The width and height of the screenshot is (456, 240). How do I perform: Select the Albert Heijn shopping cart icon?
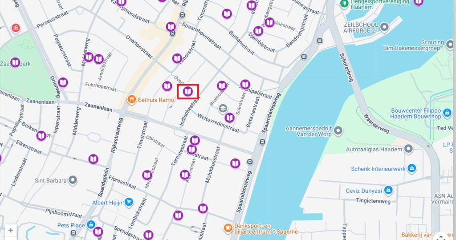[x=129, y=202]
